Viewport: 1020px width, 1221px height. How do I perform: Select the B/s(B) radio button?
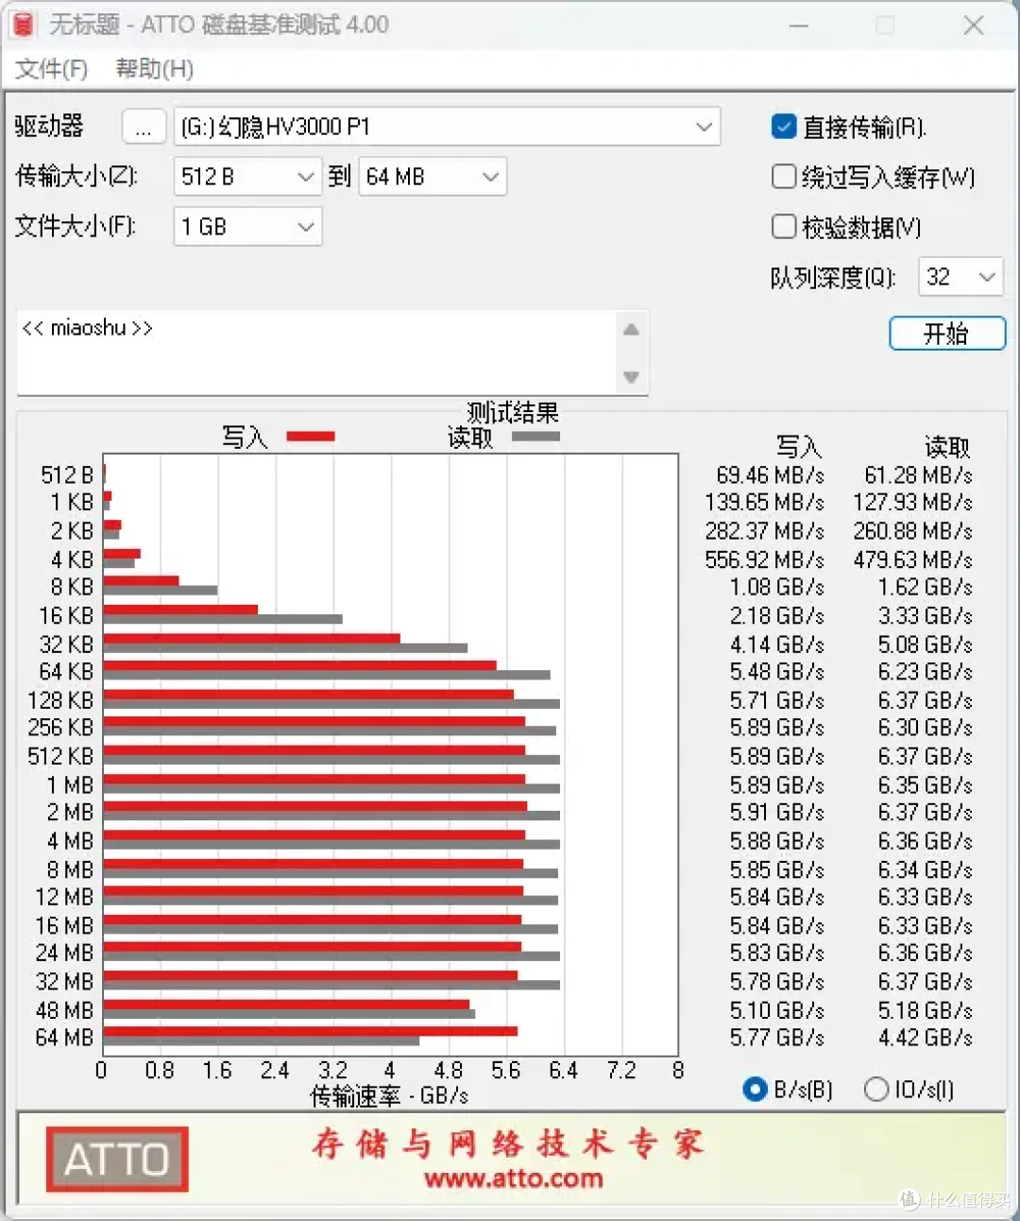(755, 1090)
